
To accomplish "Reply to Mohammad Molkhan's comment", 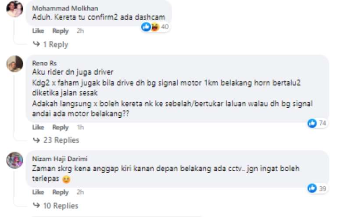I will click(x=60, y=31).
